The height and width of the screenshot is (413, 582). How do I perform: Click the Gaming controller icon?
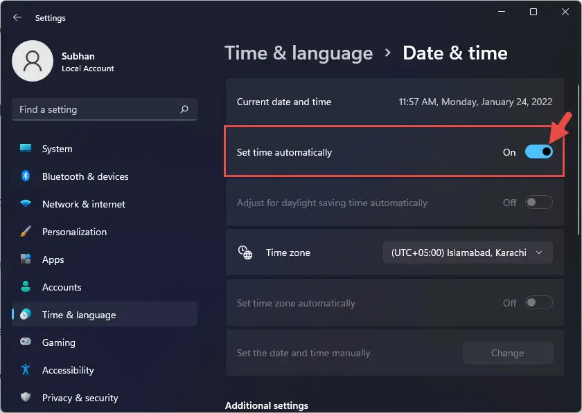point(26,342)
